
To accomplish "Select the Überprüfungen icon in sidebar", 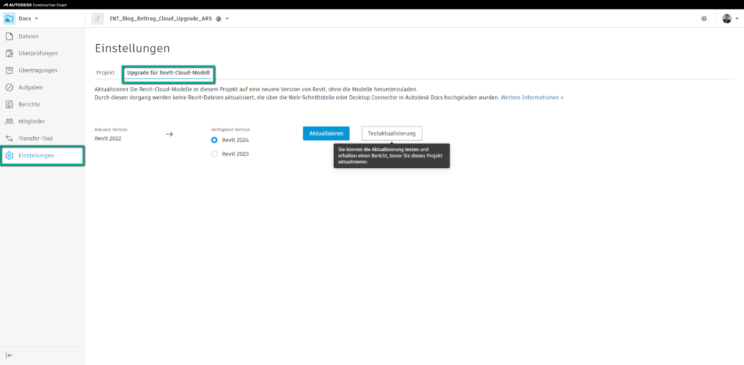I will [x=9, y=53].
